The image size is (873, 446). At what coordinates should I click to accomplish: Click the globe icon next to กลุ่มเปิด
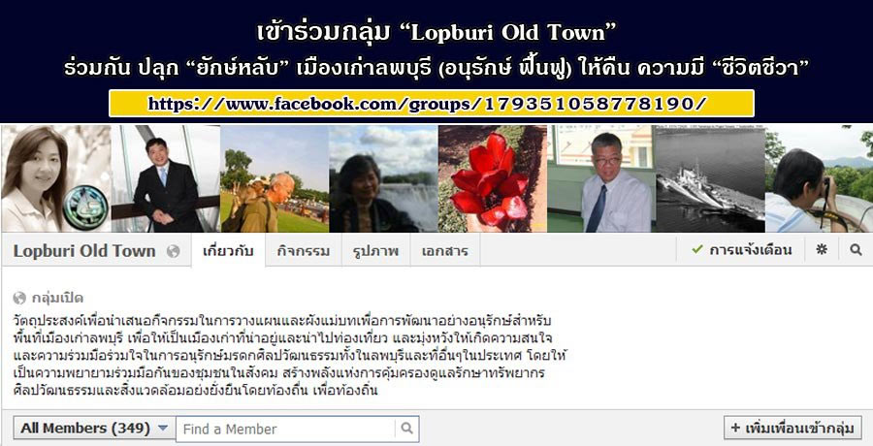[x=19, y=299]
